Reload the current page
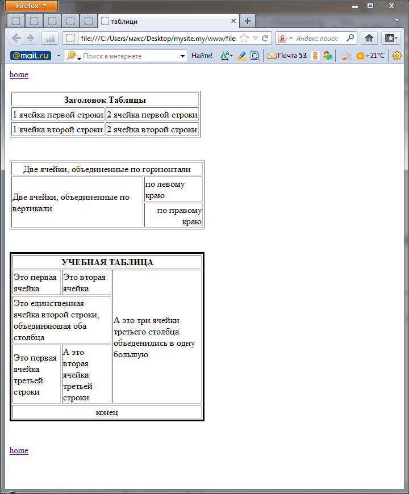The image size is (409, 494). (265, 39)
